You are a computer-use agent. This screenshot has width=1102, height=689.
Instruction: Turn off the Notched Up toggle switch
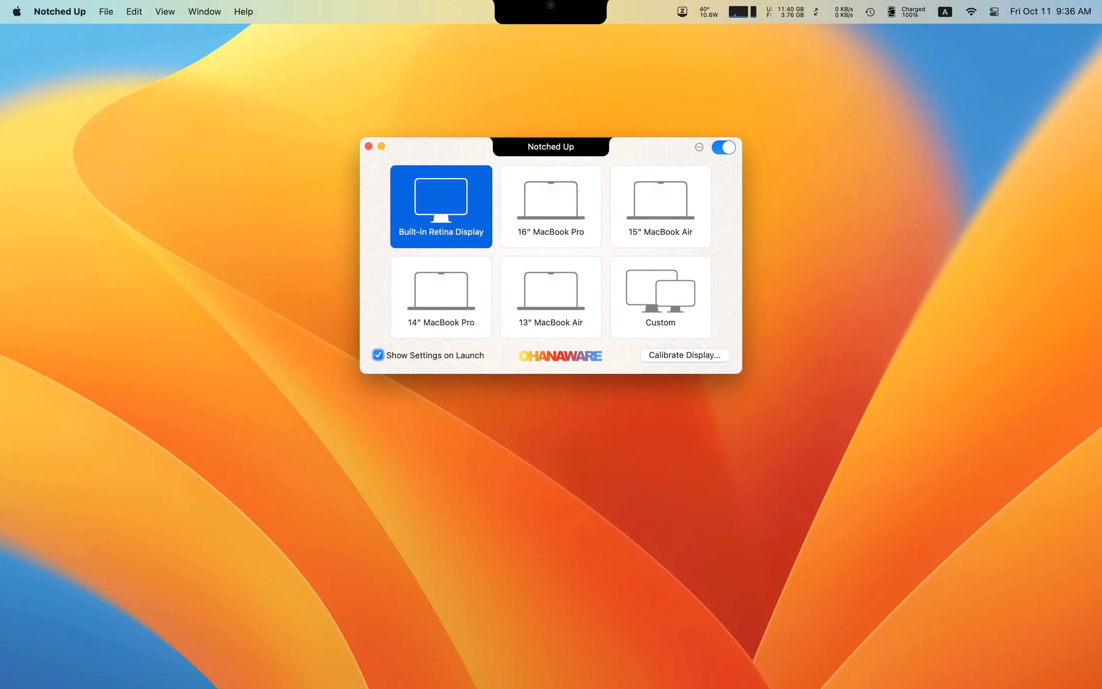click(x=723, y=147)
